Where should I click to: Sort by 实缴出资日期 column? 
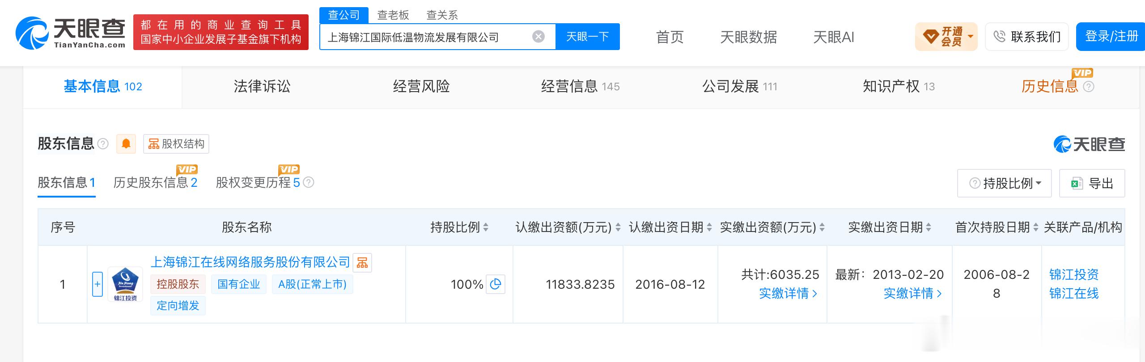[x=929, y=227]
